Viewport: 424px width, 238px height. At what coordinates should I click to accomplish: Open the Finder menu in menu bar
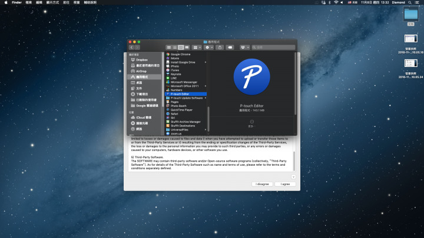point(16,2)
